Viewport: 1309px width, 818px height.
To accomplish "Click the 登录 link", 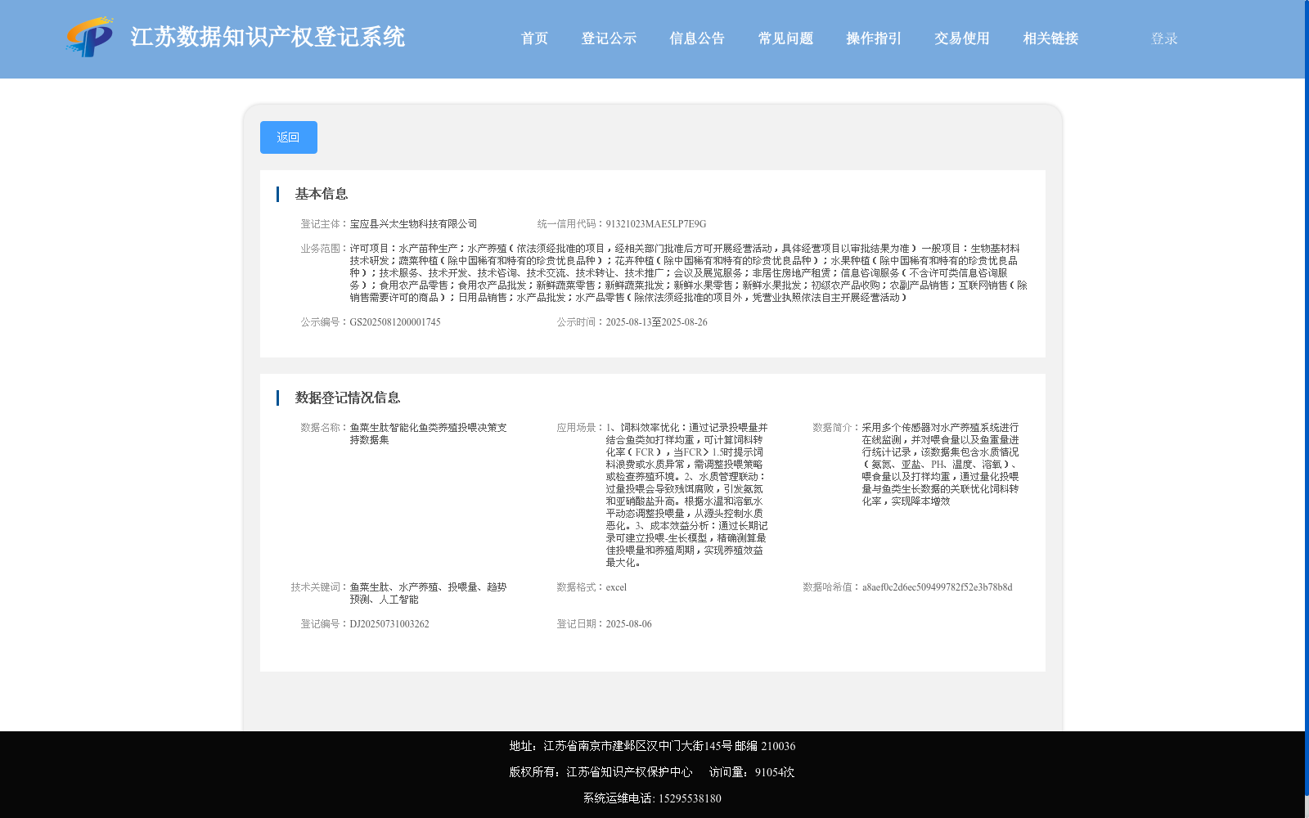I will click(x=1164, y=38).
